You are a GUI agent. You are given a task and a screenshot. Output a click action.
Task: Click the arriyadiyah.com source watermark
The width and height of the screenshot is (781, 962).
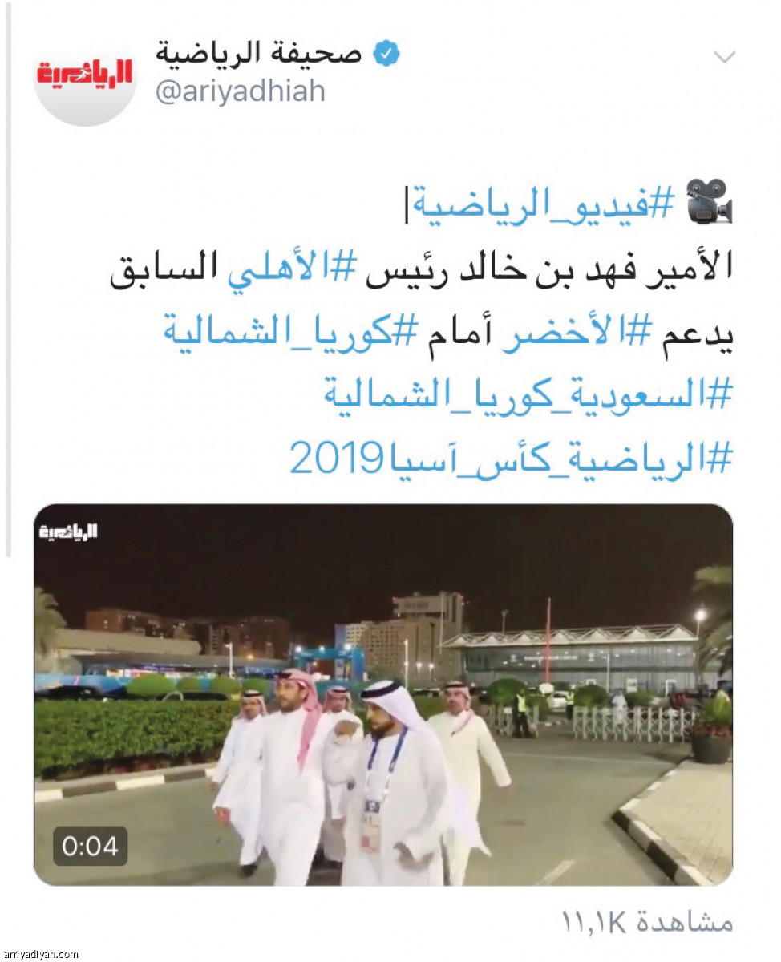pyautogui.click(x=40, y=954)
